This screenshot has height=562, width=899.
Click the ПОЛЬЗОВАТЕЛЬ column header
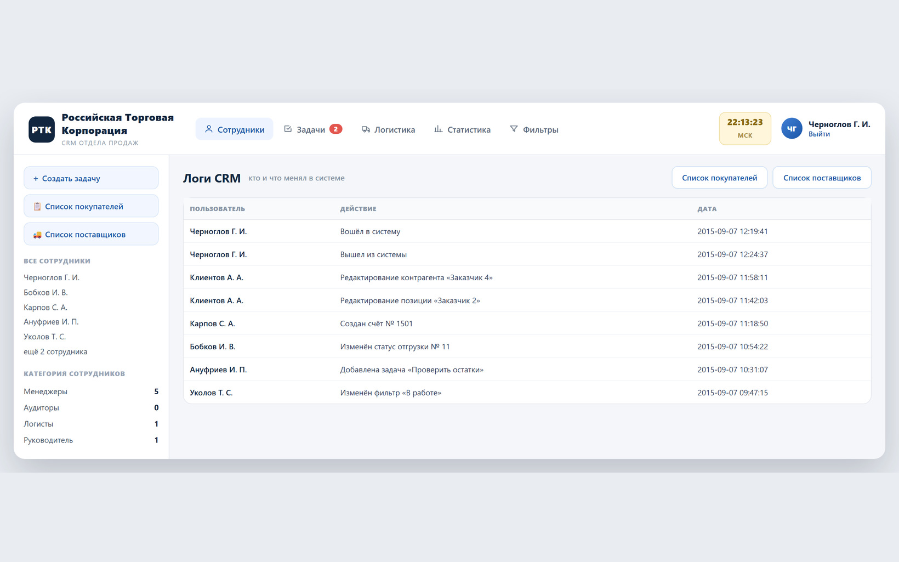217,209
